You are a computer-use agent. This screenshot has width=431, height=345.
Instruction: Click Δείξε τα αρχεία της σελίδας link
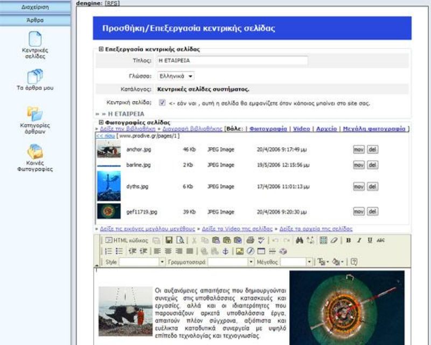click(316, 229)
